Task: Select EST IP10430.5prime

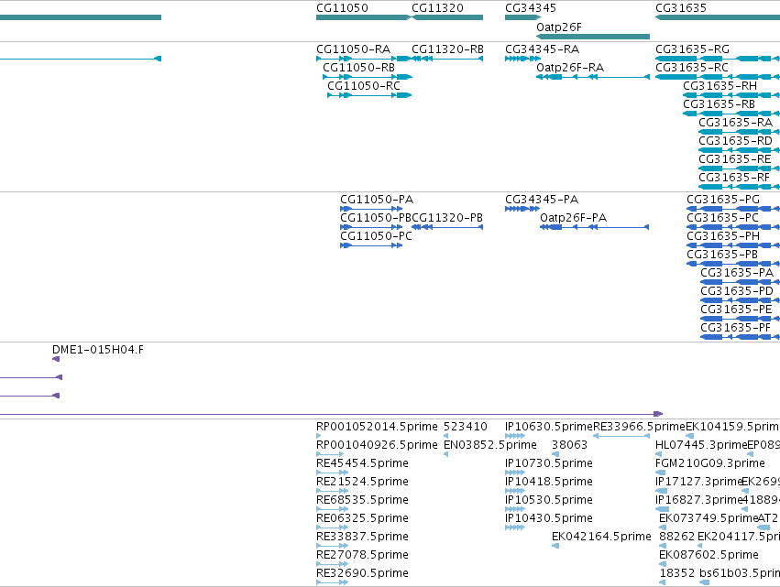Action: tap(515, 527)
